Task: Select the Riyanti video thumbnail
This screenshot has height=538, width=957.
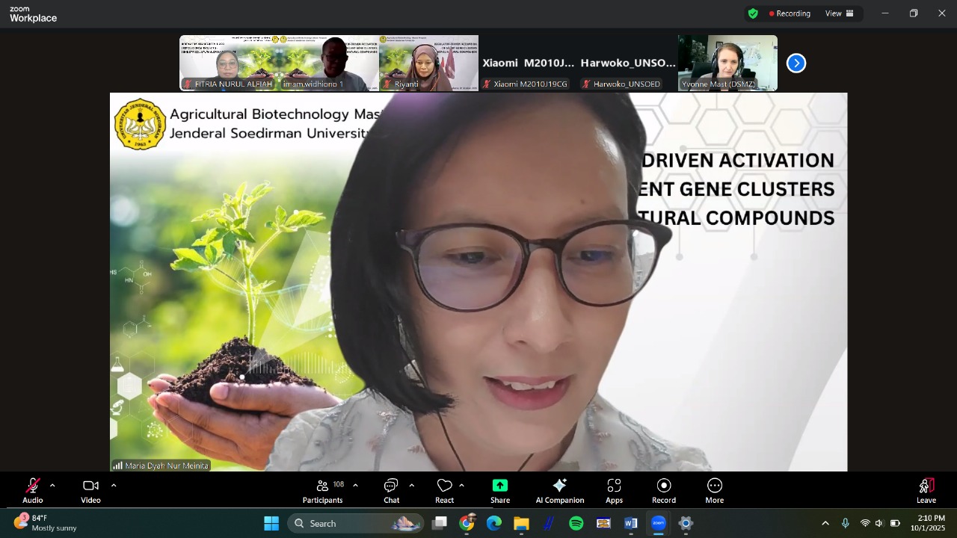Action: [428, 63]
